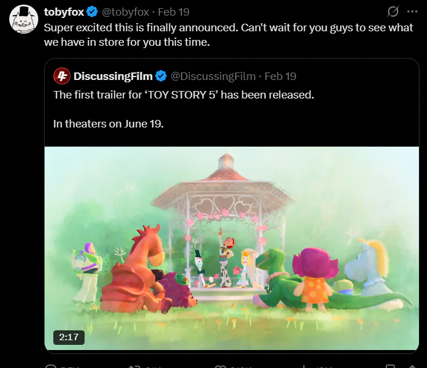Click the tobyfox display name
427x368 pixels.
pyautogui.click(x=64, y=12)
